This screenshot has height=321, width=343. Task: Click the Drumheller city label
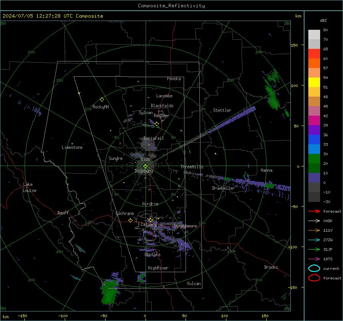[223, 188]
